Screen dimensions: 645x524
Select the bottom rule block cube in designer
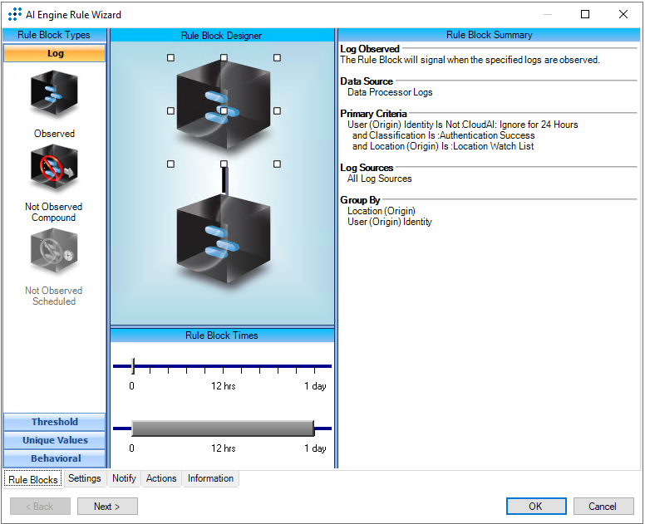click(223, 235)
